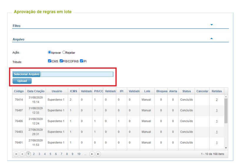Sort by Usuário column header
The width and height of the screenshot is (238, 164).
[x=57, y=91]
